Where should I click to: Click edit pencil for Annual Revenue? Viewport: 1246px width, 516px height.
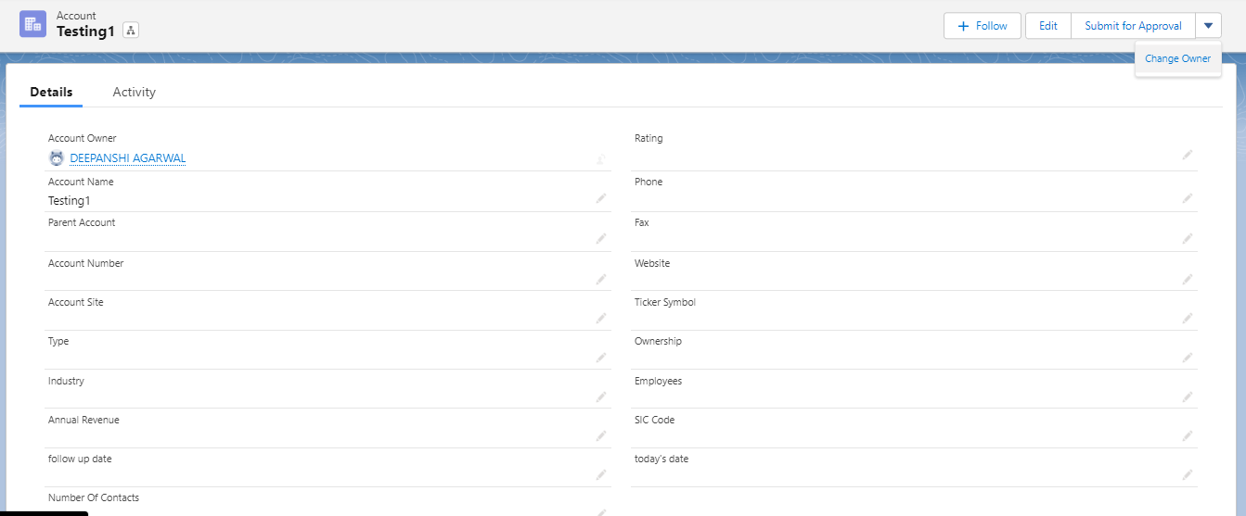pos(601,435)
